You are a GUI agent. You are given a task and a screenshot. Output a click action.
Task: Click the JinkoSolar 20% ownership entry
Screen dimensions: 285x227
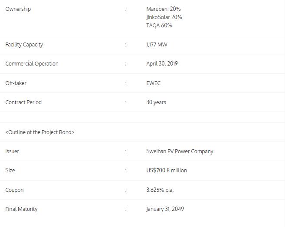[x=164, y=17]
